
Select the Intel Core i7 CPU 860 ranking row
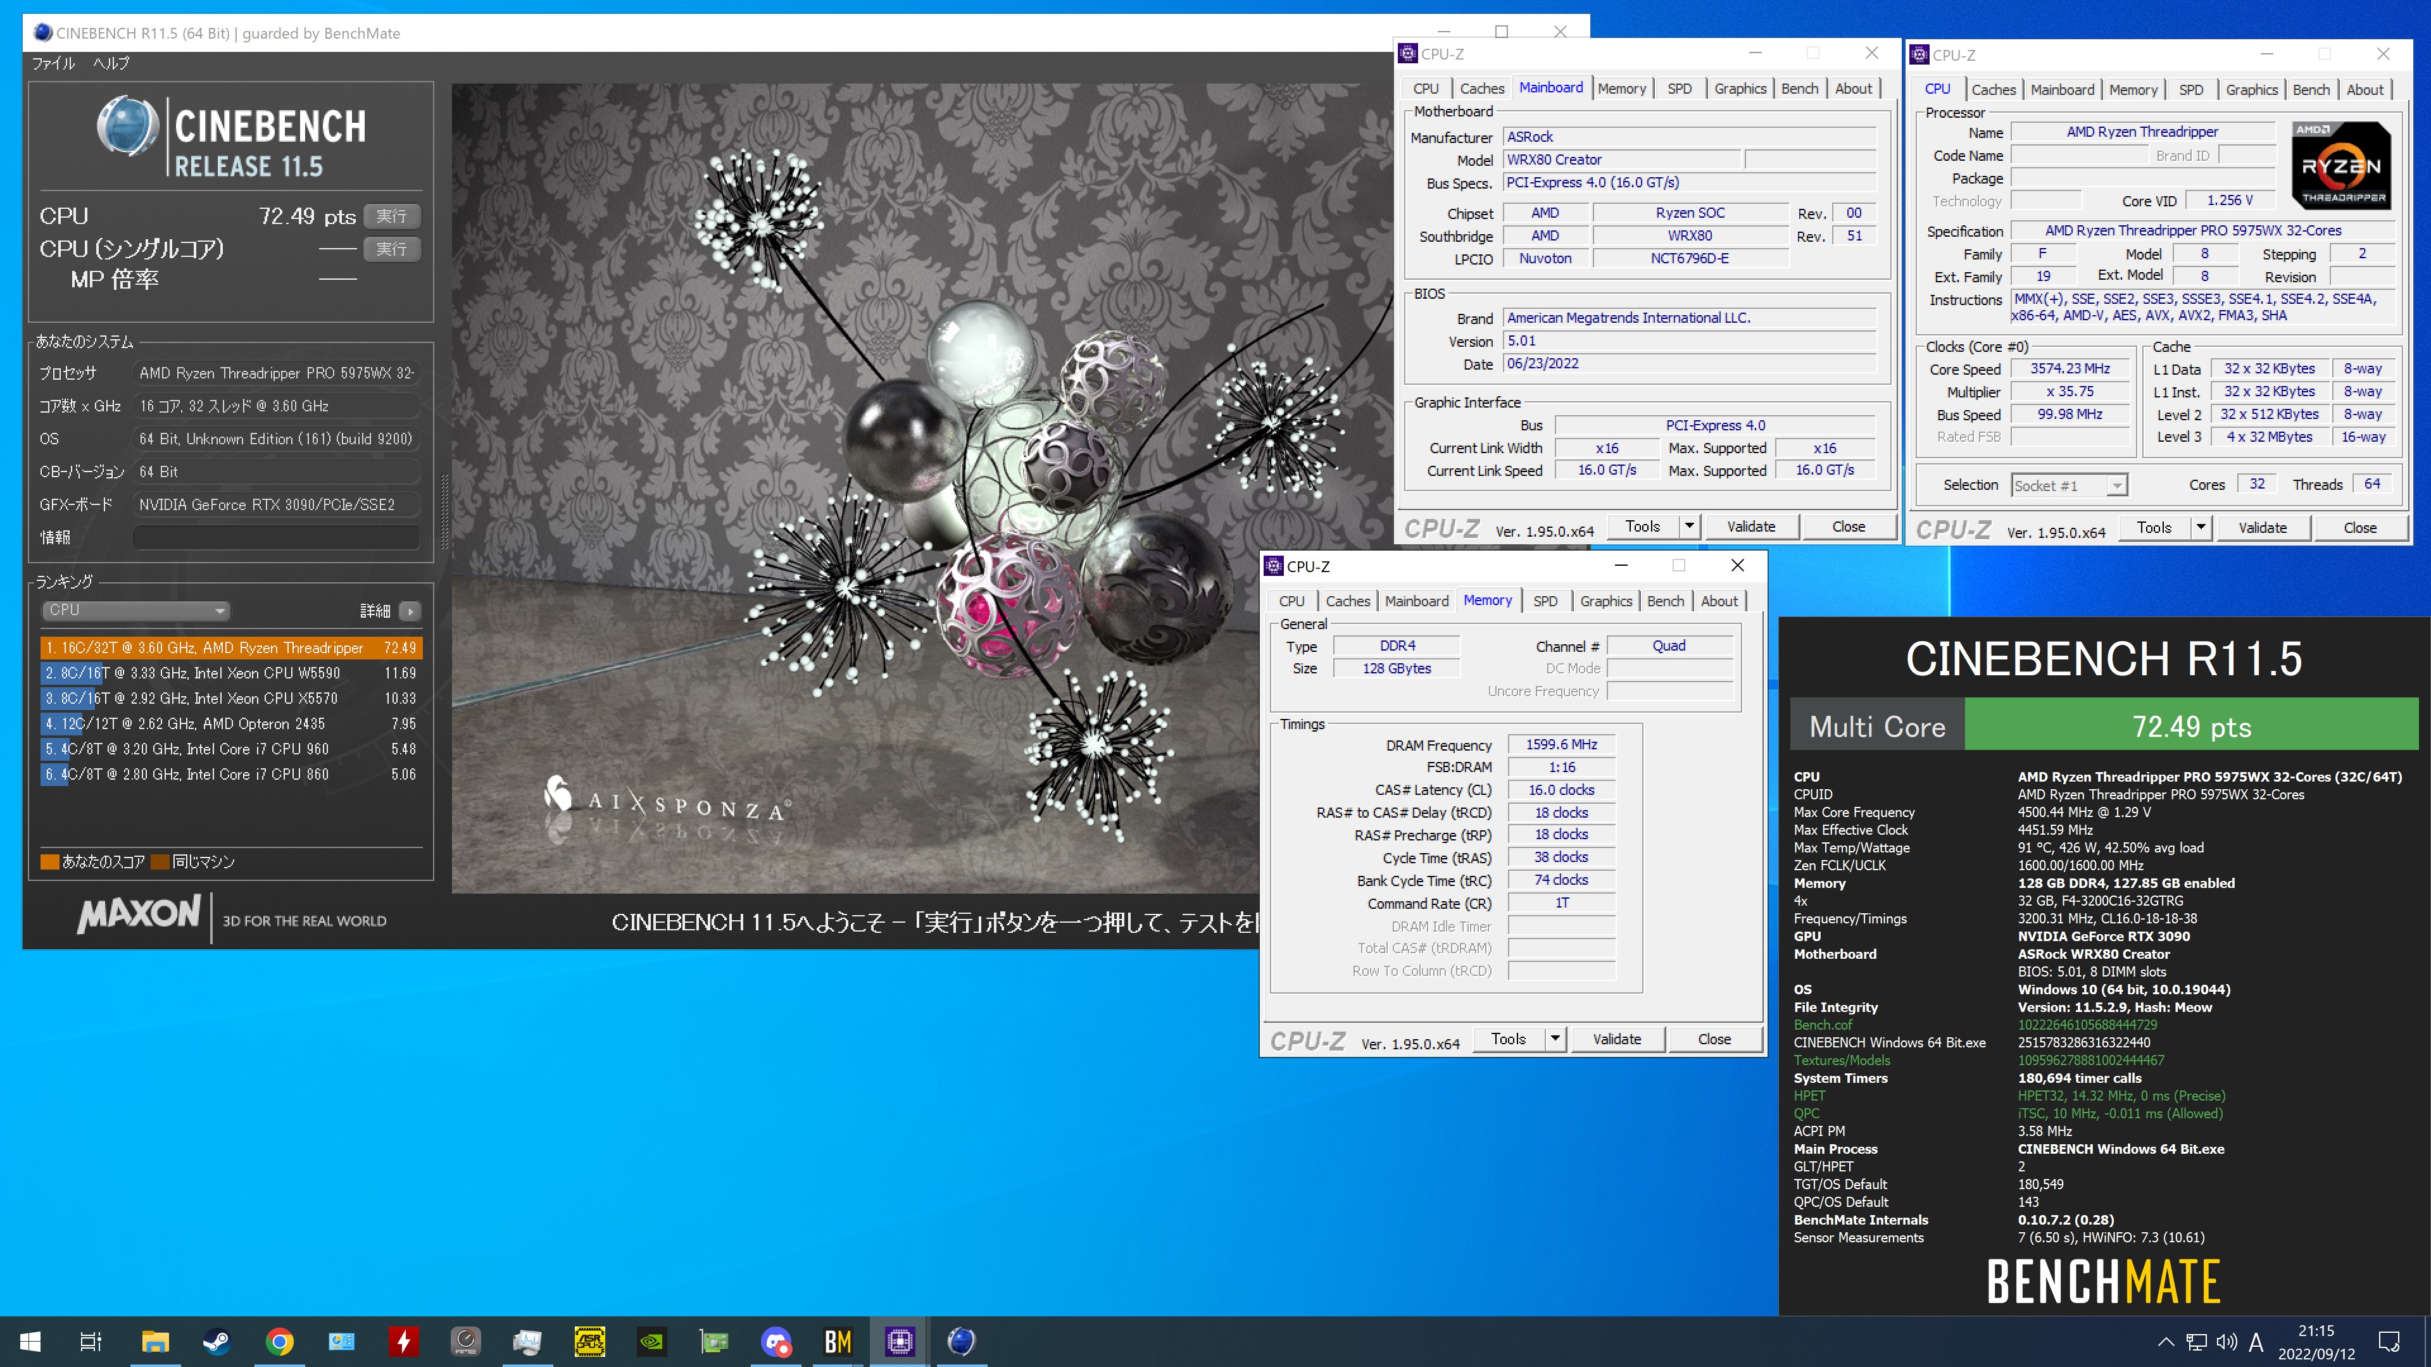click(231, 775)
